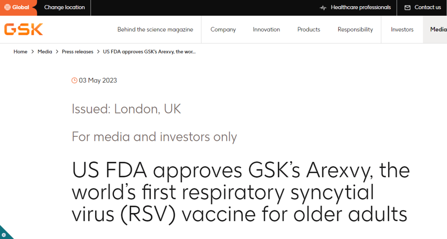
Task: Select the Investors navigation tab
Action: [402, 29]
